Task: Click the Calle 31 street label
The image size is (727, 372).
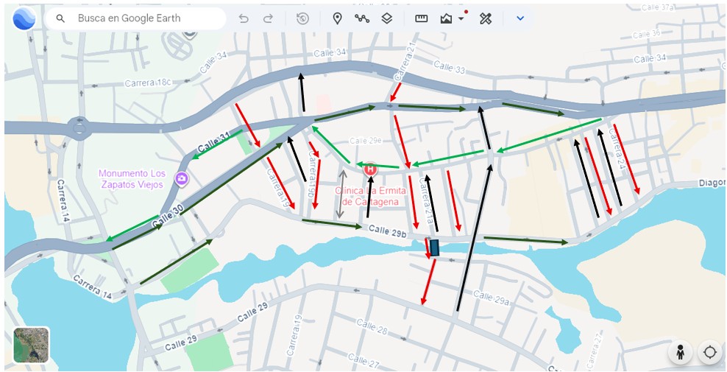Action: click(x=213, y=143)
